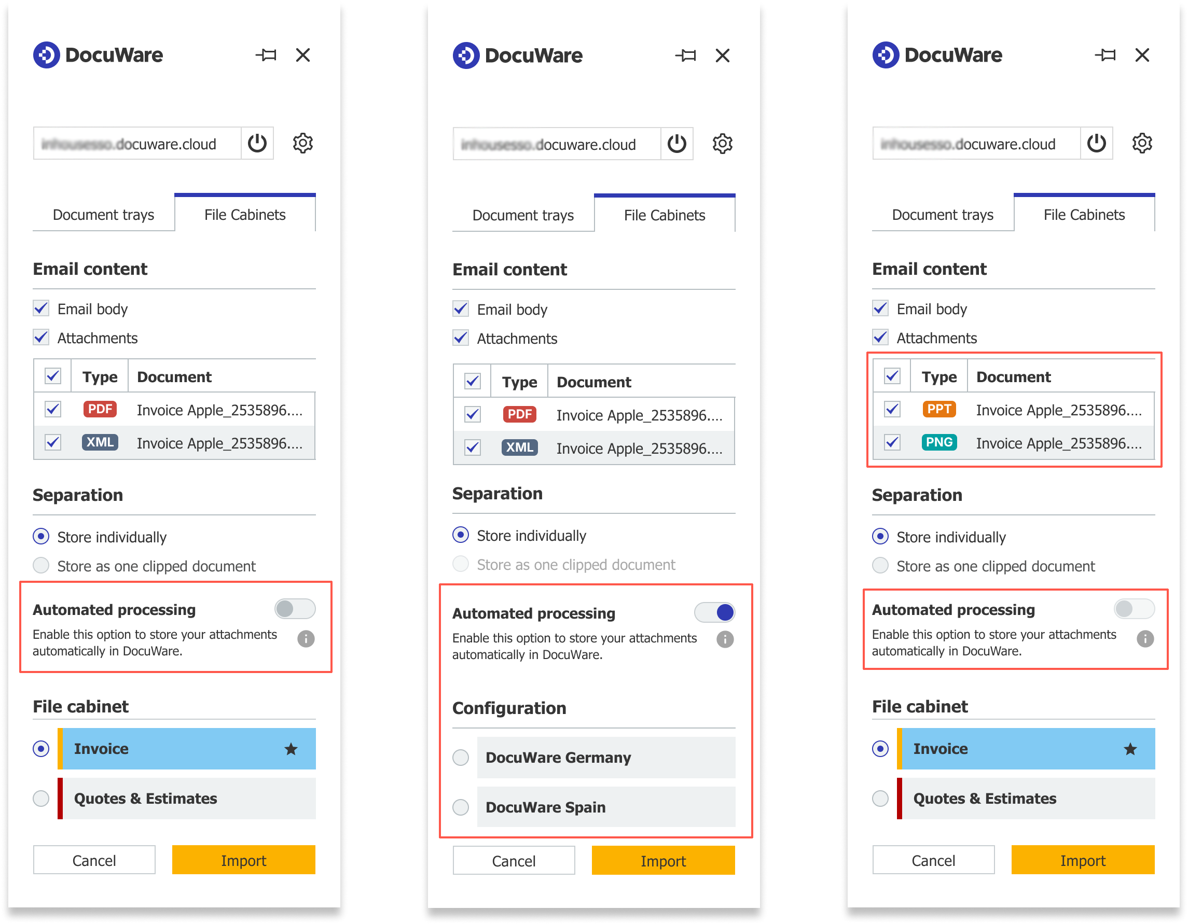Click the power icon in the middle panel
The height and width of the screenshot is (924, 1202).
coord(676,144)
